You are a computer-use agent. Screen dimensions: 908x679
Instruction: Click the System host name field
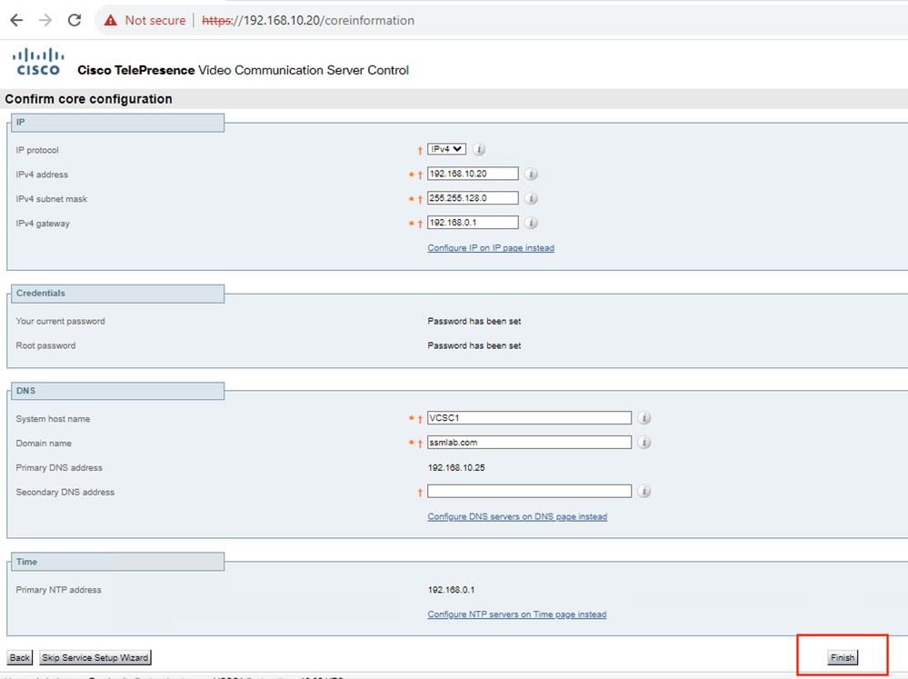(529, 418)
